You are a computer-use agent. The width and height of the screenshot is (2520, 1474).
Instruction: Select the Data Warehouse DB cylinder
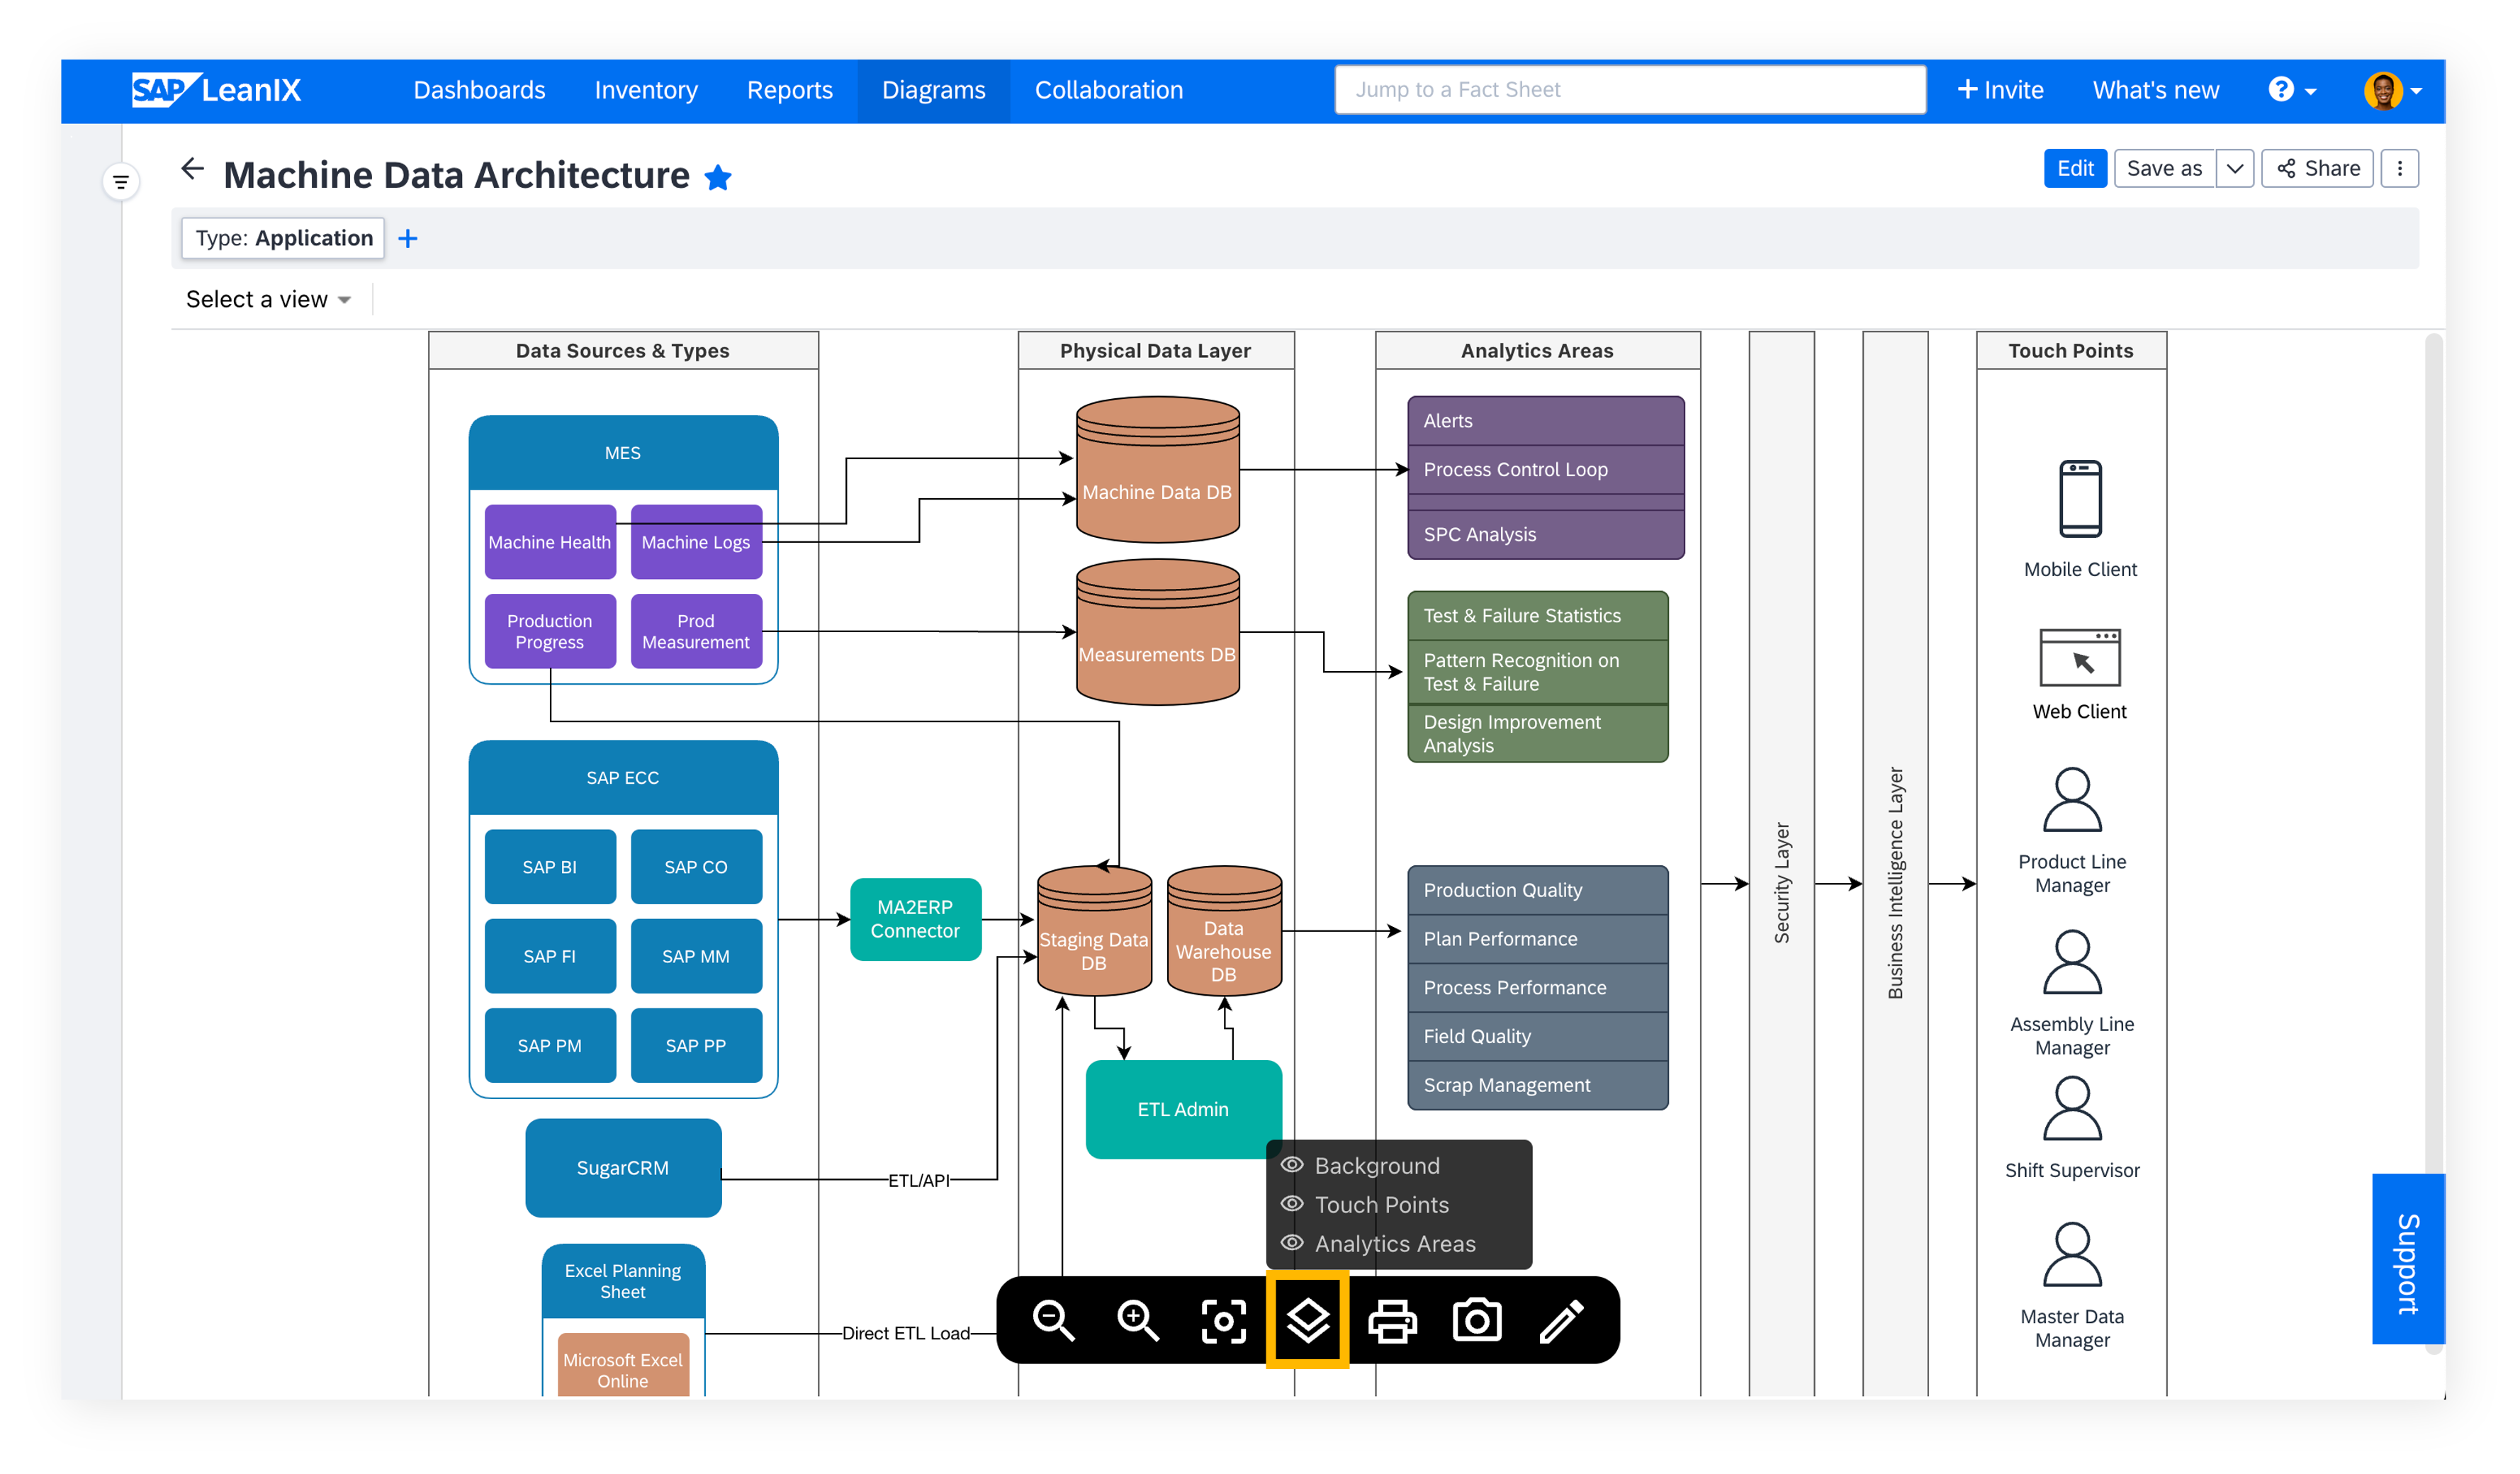pos(1224,931)
